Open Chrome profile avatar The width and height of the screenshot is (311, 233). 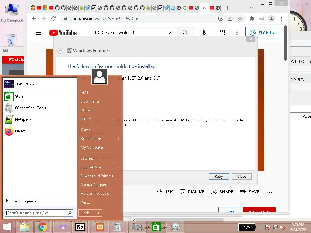(271, 19)
